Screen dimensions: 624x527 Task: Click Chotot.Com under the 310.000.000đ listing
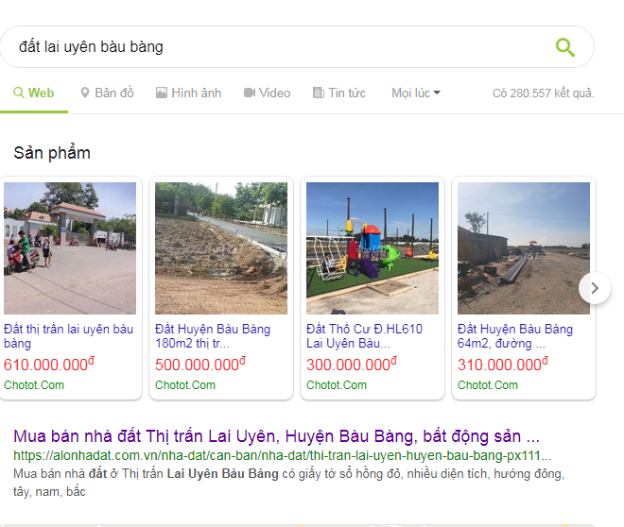pos(488,385)
